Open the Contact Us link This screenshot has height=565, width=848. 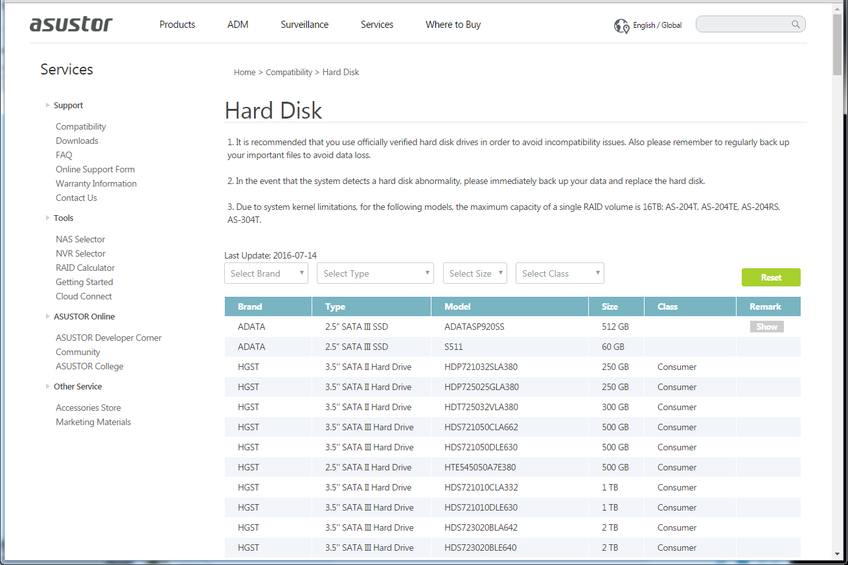click(76, 198)
